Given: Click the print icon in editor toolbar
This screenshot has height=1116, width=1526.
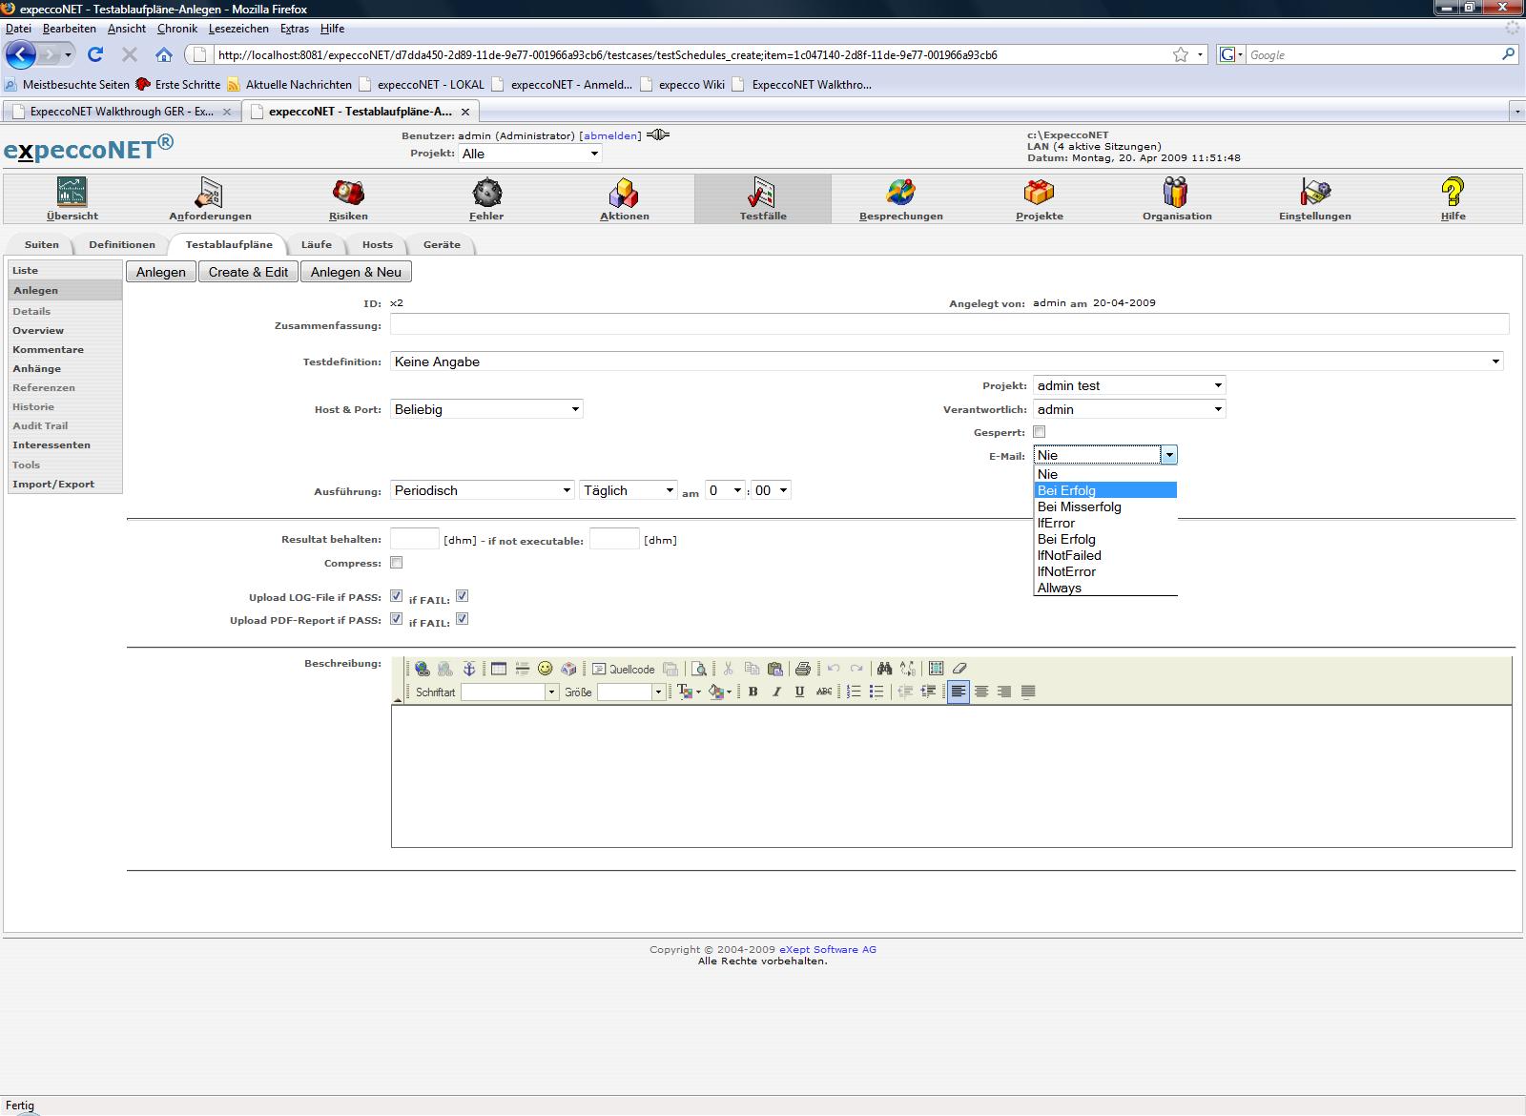Looking at the screenshot, I should (x=802, y=669).
